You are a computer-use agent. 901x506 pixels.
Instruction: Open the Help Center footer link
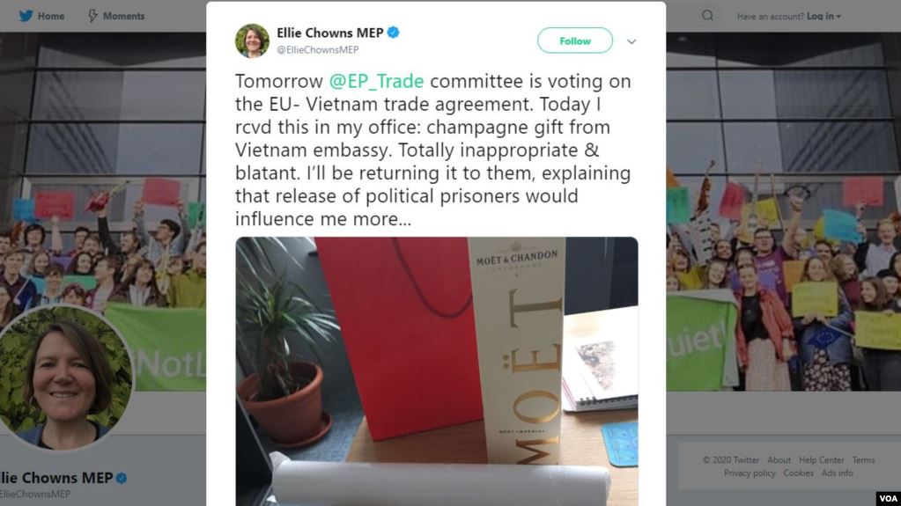click(821, 460)
